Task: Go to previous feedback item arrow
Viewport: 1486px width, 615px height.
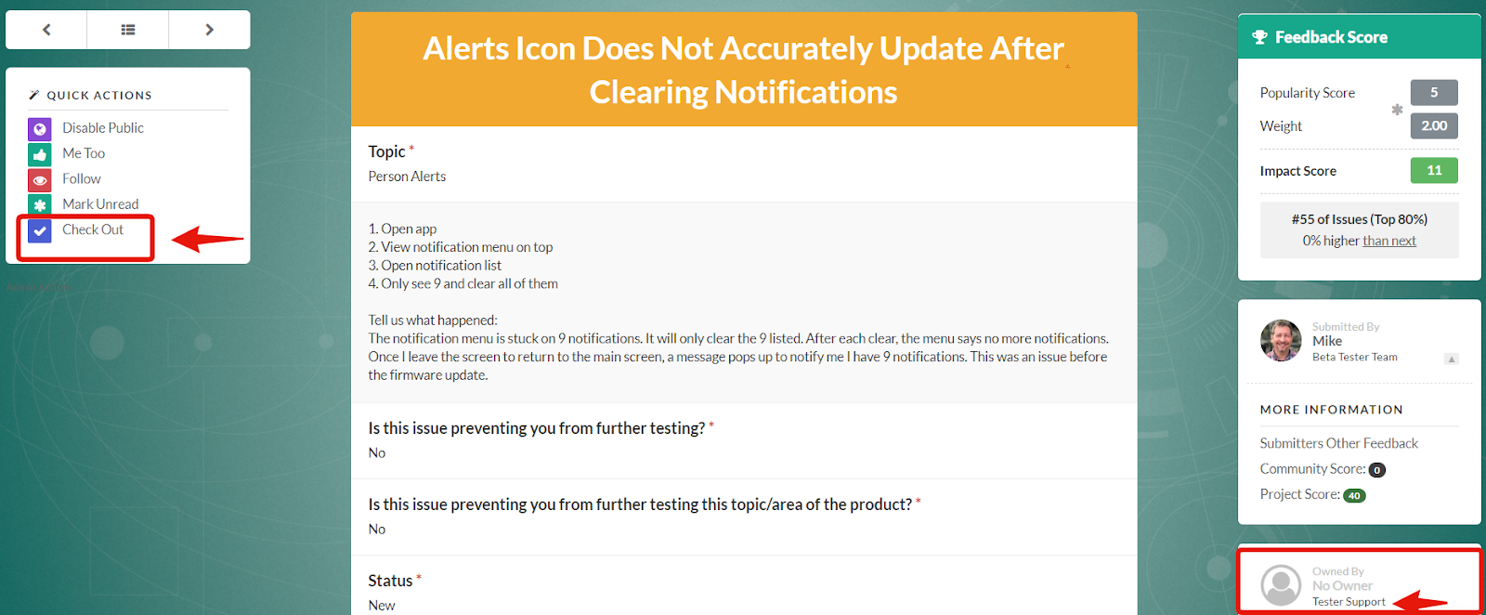Action: click(x=46, y=30)
